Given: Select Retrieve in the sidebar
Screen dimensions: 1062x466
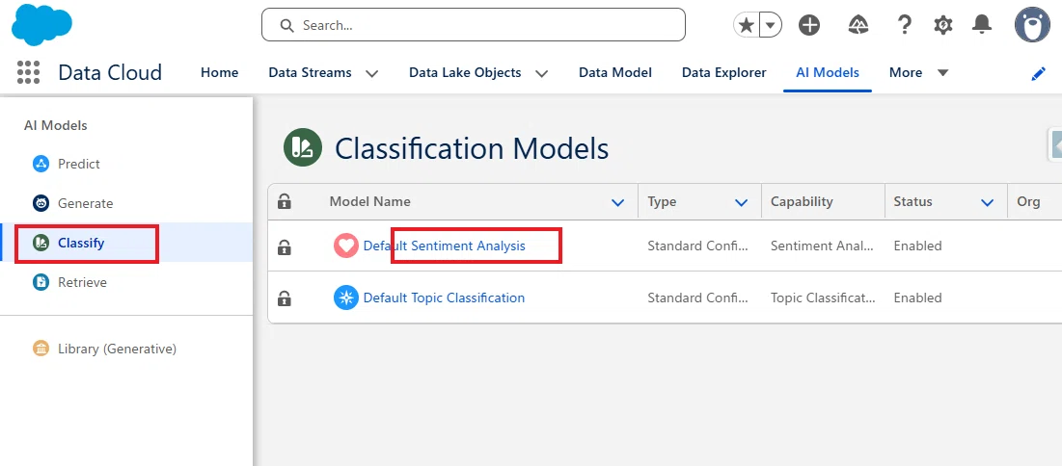Looking at the screenshot, I should (82, 283).
